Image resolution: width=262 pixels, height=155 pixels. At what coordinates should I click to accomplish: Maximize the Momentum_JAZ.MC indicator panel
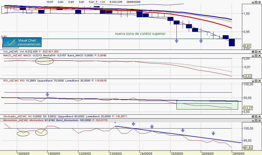point(256,120)
